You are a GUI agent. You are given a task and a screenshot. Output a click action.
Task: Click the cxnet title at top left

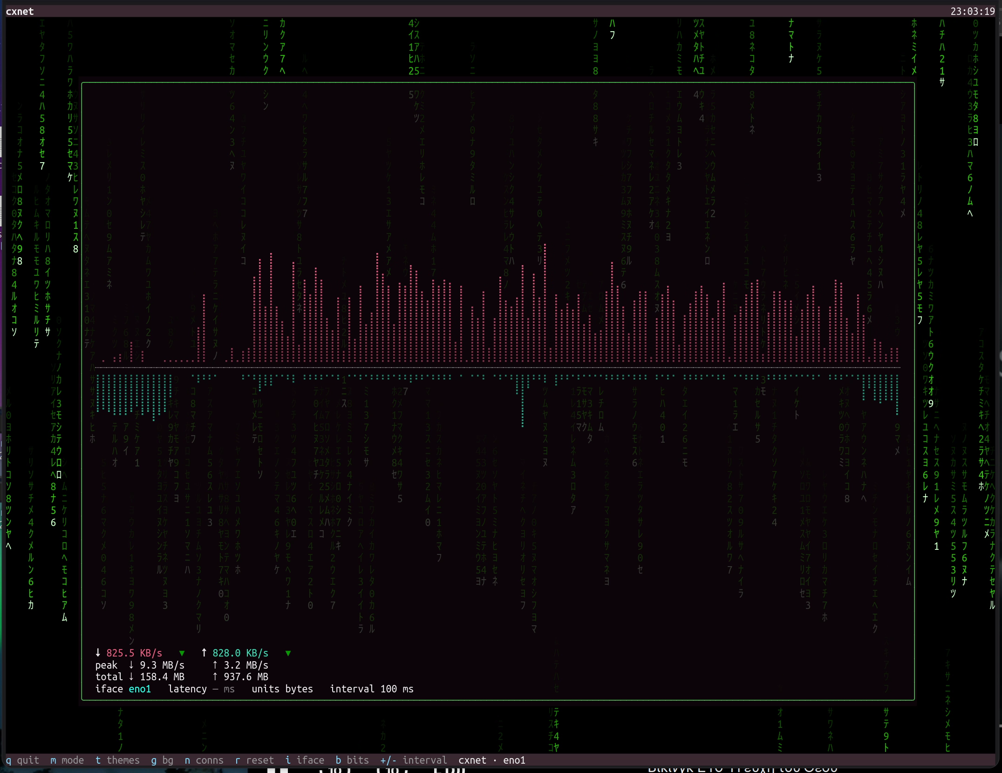pos(20,11)
